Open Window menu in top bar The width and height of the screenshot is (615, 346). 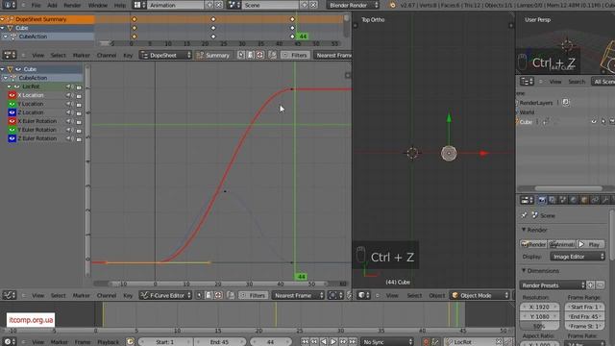98,6
